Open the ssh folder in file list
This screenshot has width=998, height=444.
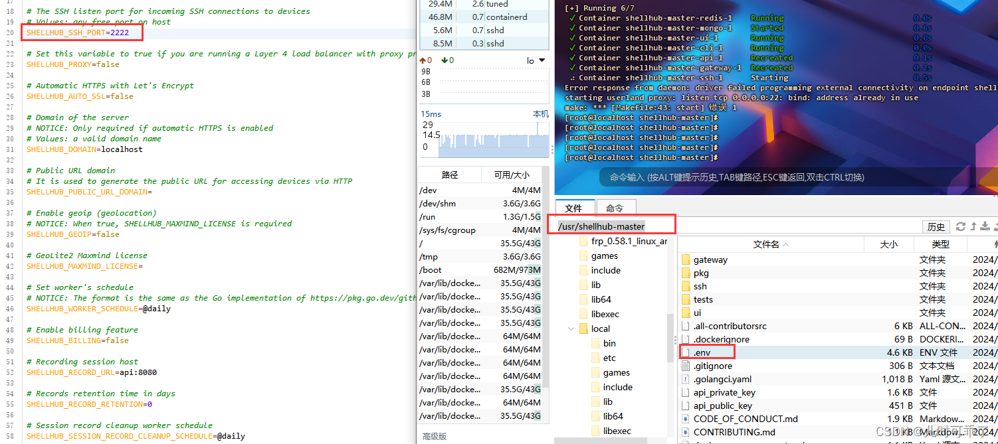point(701,285)
